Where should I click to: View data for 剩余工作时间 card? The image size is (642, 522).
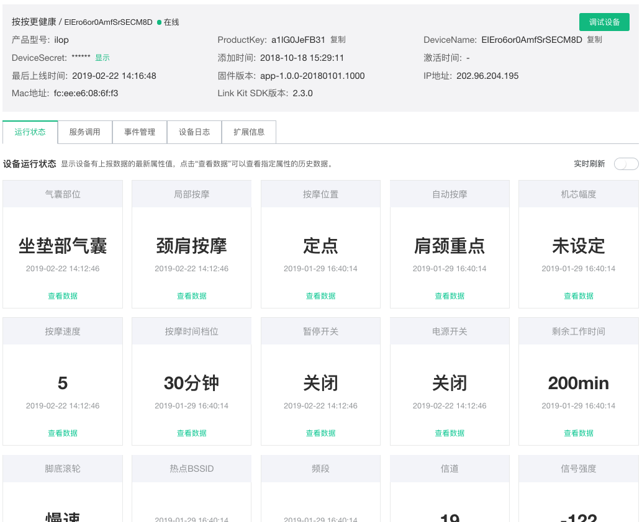(579, 433)
